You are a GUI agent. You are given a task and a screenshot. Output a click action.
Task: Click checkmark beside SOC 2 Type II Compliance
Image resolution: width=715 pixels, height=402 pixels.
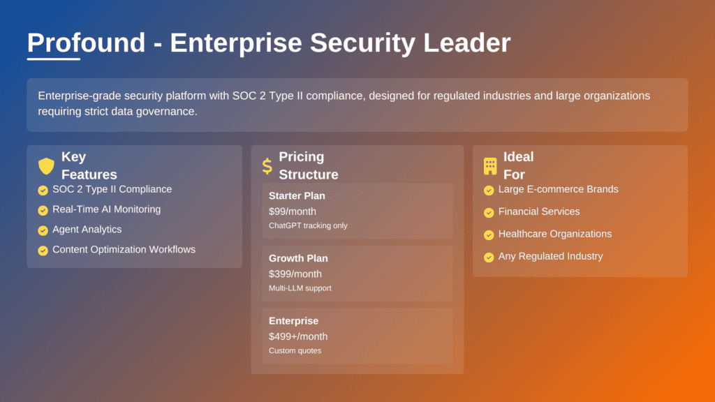click(43, 191)
